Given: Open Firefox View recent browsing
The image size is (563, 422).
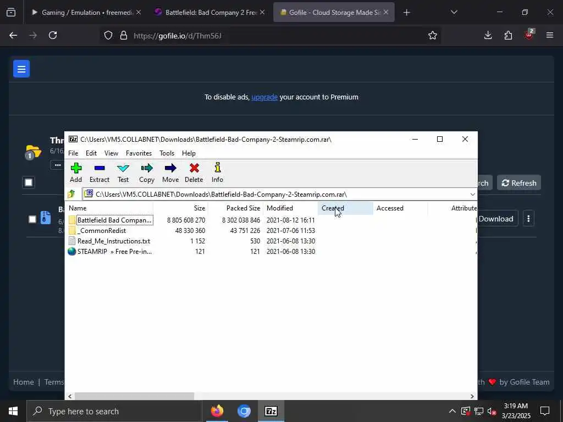Looking at the screenshot, I should (11, 13).
